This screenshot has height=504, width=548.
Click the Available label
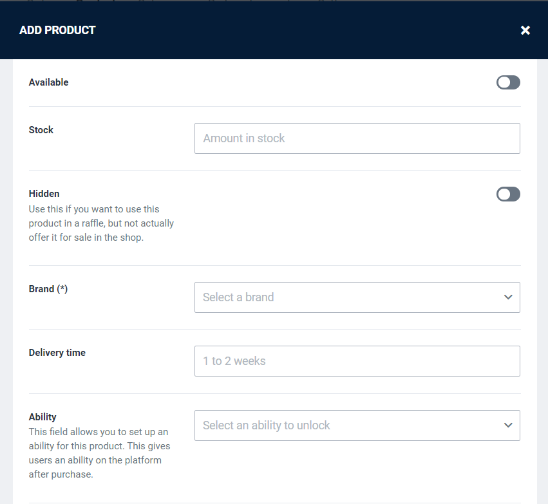pos(48,82)
